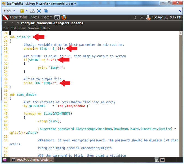Open the terminal File menu
Screen dimensions: 184x164
pos(6,28)
